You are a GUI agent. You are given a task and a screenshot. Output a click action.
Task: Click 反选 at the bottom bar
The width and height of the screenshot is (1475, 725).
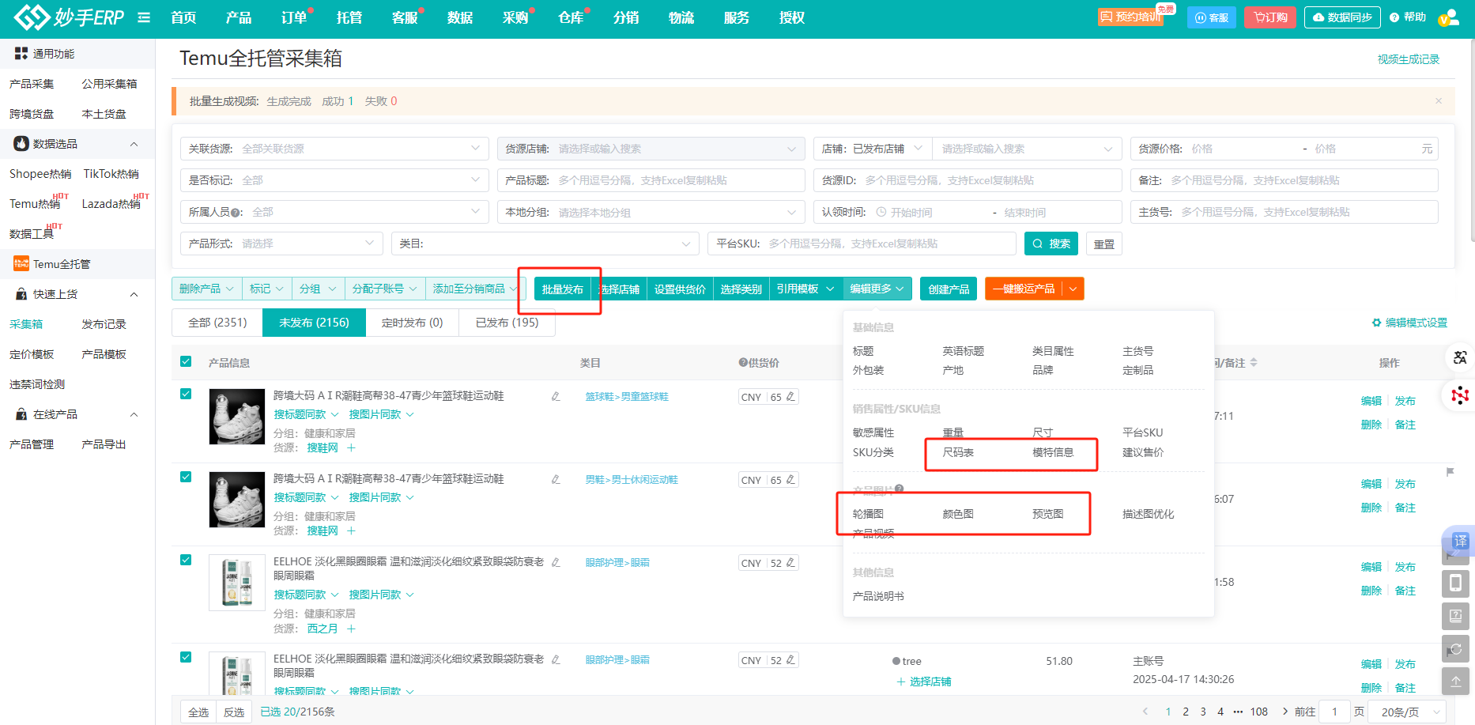click(234, 712)
